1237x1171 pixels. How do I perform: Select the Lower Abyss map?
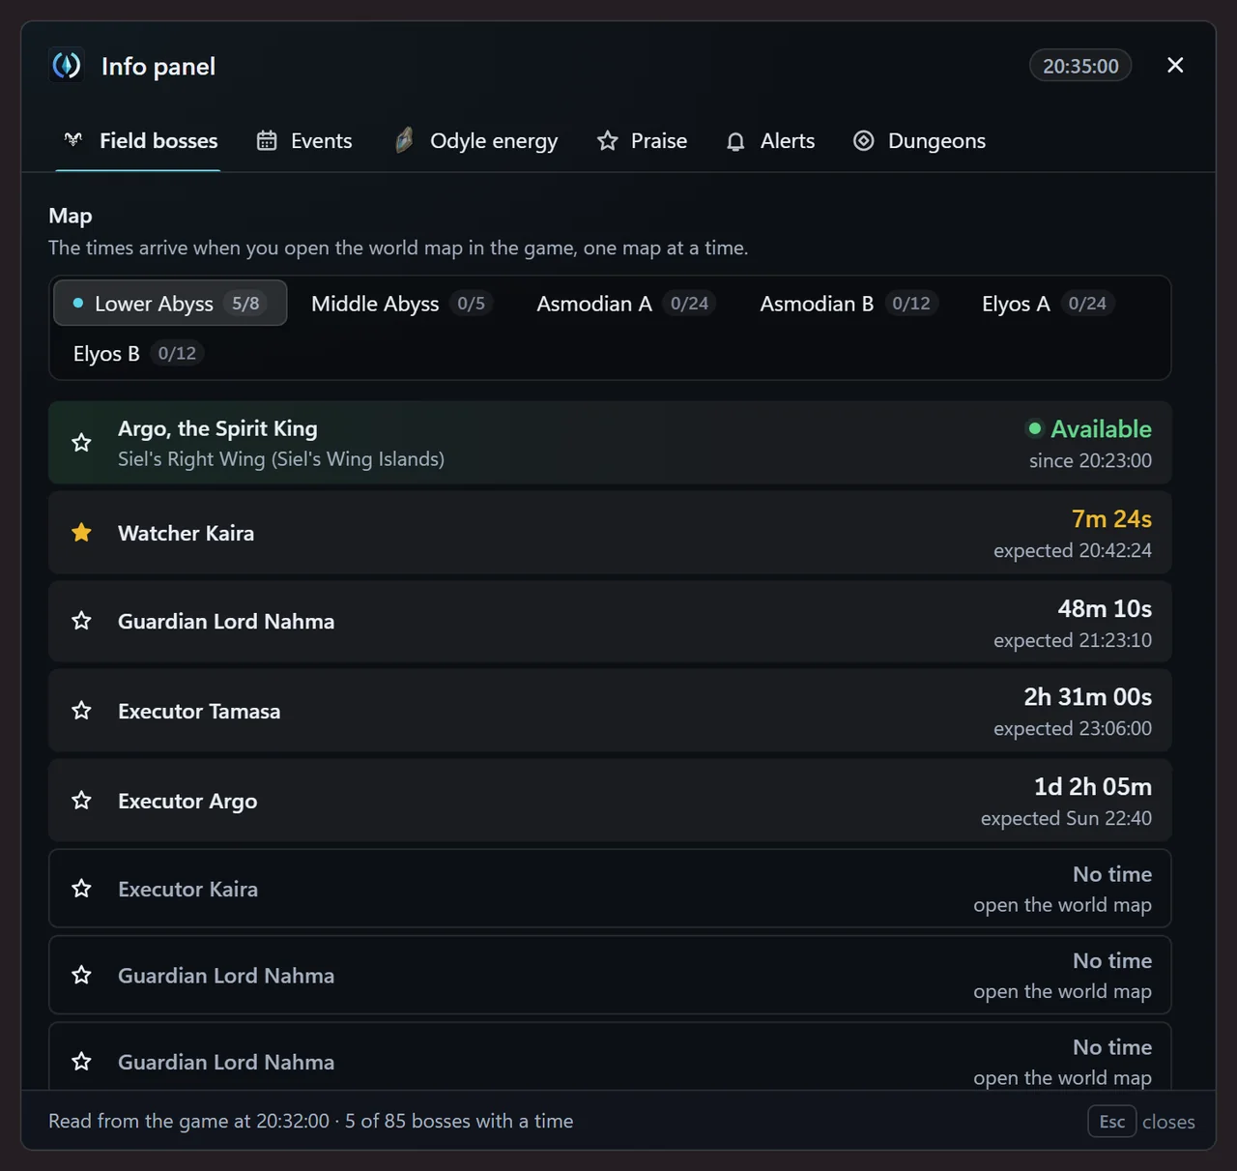[170, 304]
